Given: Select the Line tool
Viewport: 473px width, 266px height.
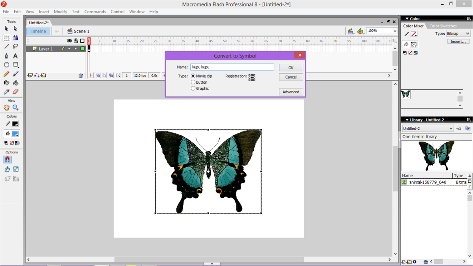Looking at the screenshot, I should 6,46.
